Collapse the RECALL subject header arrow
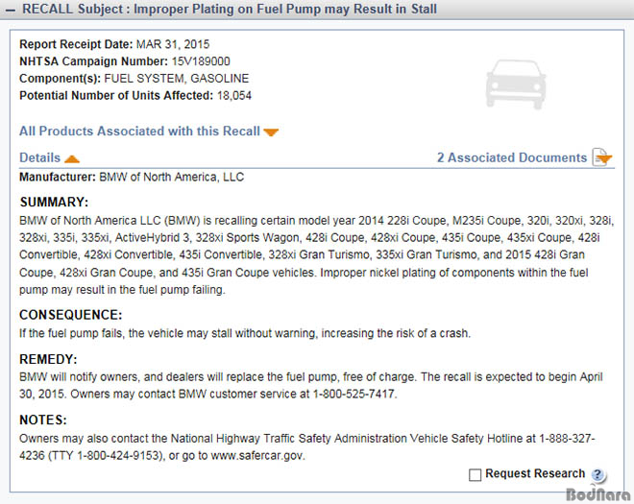Viewport: 634px width, 504px height. pyautogui.click(x=12, y=10)
